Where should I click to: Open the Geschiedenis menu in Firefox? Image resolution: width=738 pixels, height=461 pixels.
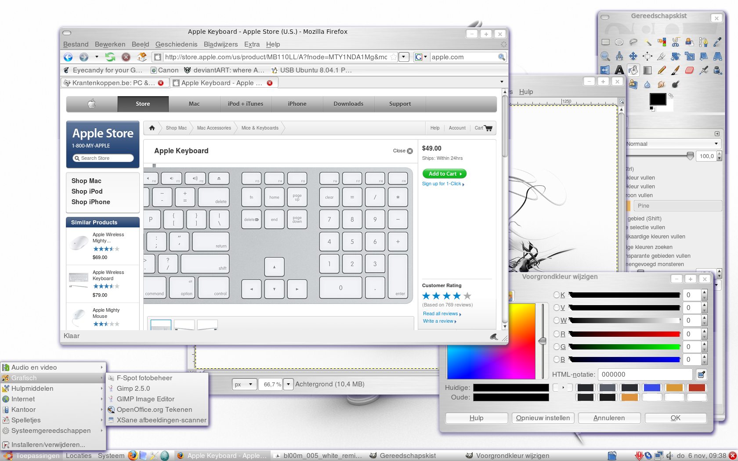click(176, 44)
